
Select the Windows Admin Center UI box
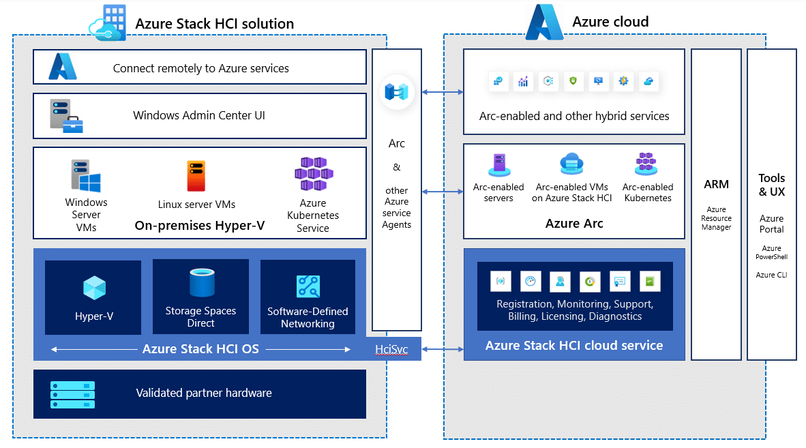coord(200,116)
